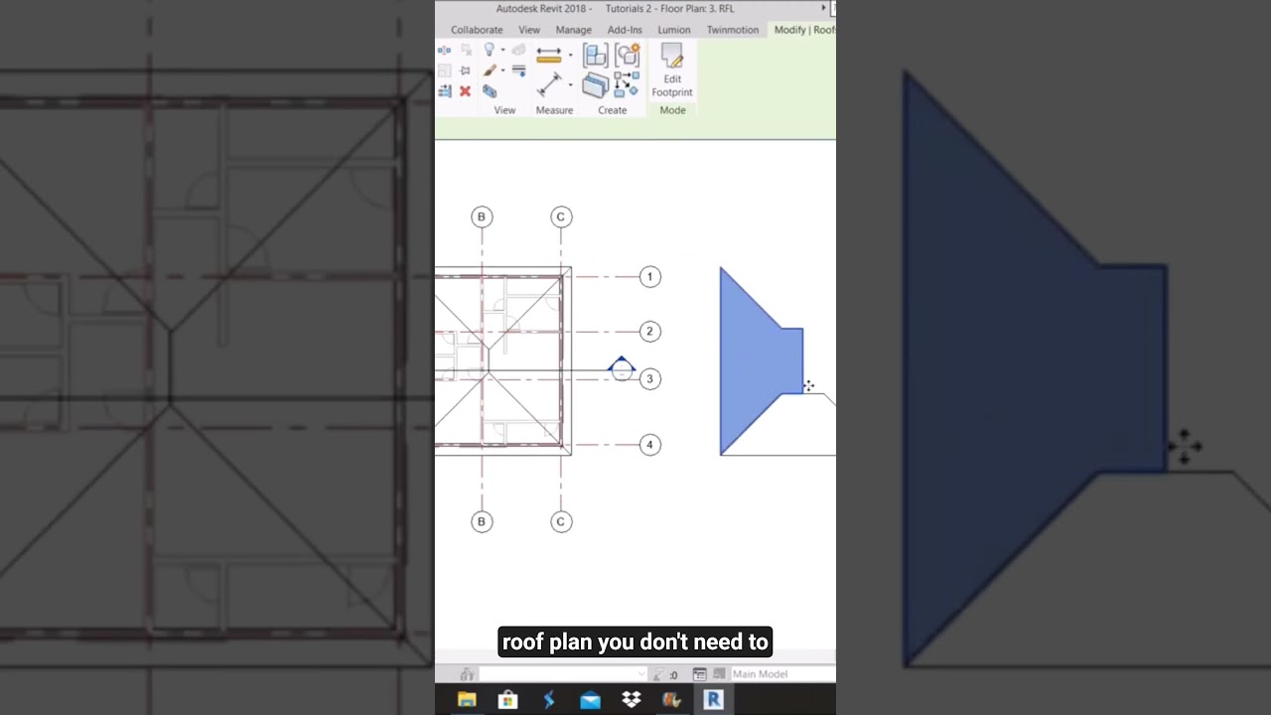Screen dimensions: 1271x715
Task: Switch to the View ribbon tab
Action: tap(529, 30)
